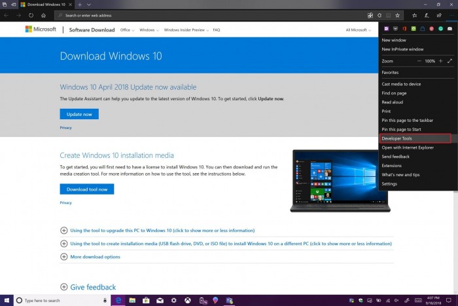Expand the All Microsoft dropdown
This screenshot has height=306, width=458.
click(x=358, y=30)
